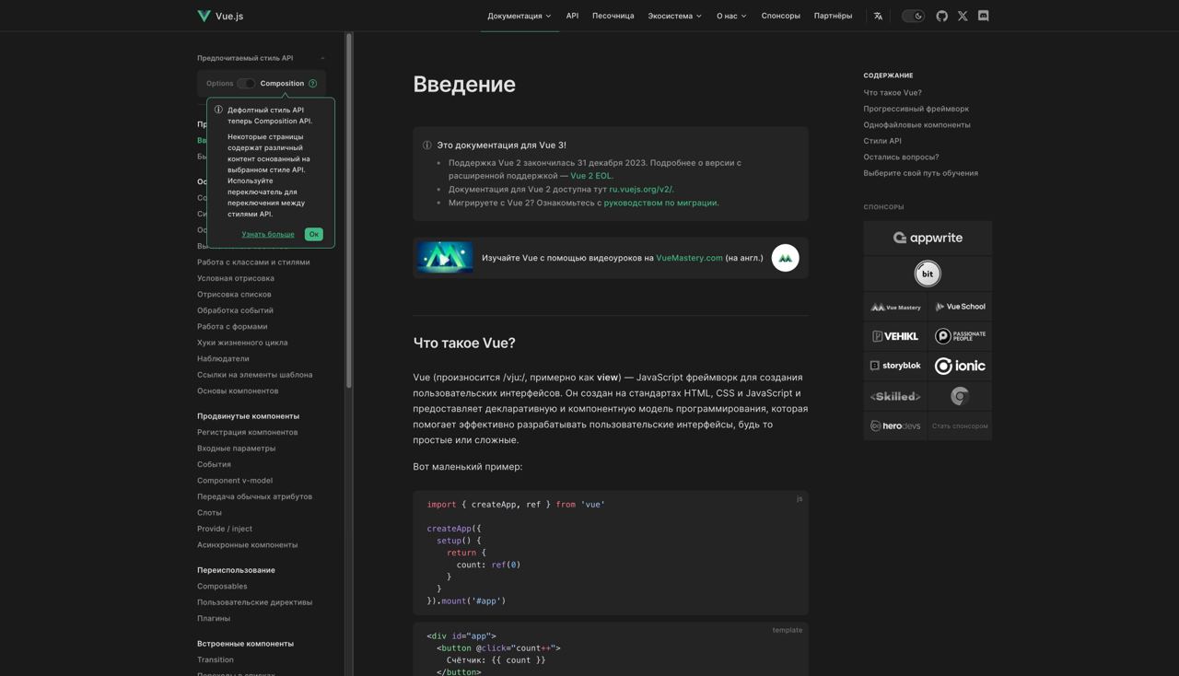Open Ссылки на элементы шаблона page
Image resolution: width=1179 pixels, height=676 pixels.
coord(255,375)
